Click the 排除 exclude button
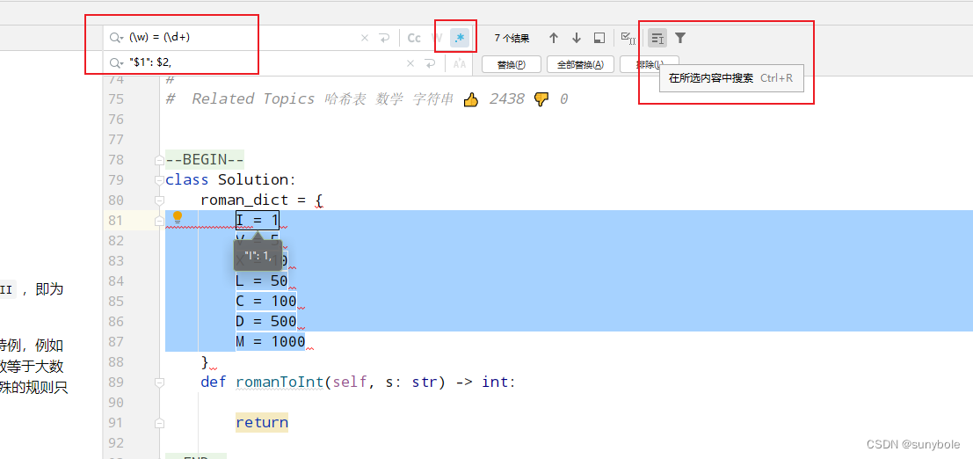This screenshot has height=459, width=973. 649,64
